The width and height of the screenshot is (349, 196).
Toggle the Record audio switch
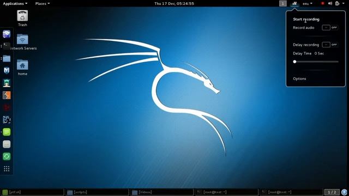pos(330,28)
